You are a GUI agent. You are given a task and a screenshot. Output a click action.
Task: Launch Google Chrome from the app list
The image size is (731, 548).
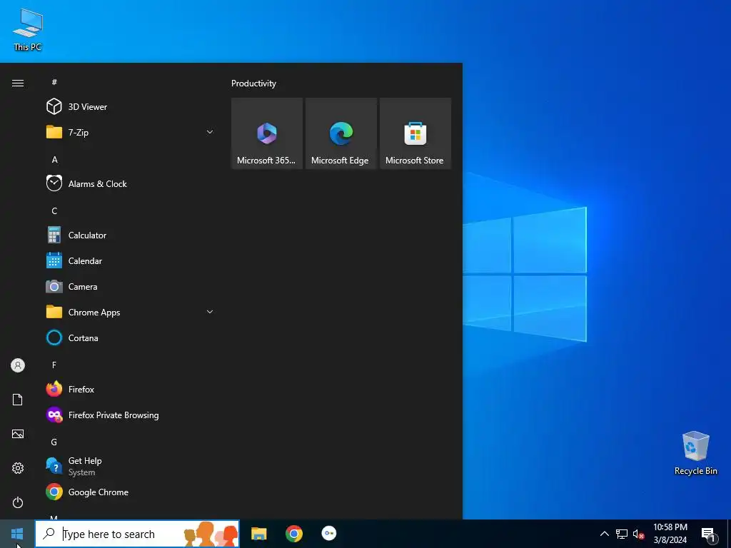131,492
